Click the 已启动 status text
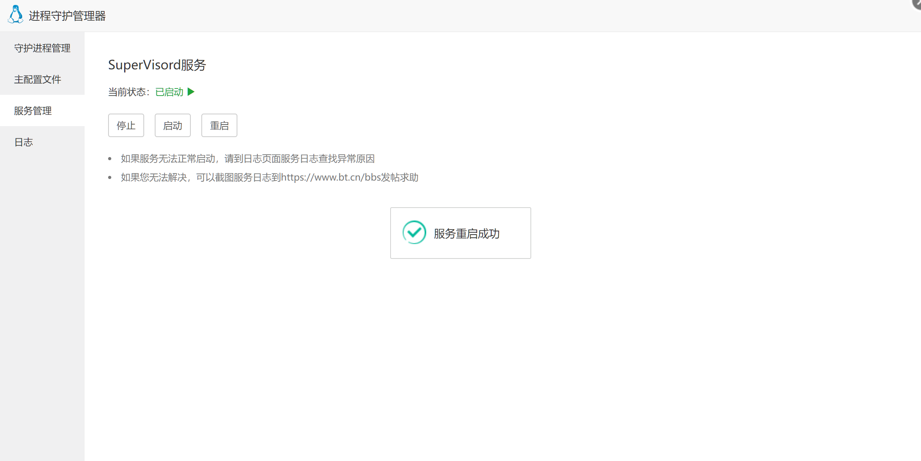Viewport: 921px width, 461px height. [x=169, y=92]
